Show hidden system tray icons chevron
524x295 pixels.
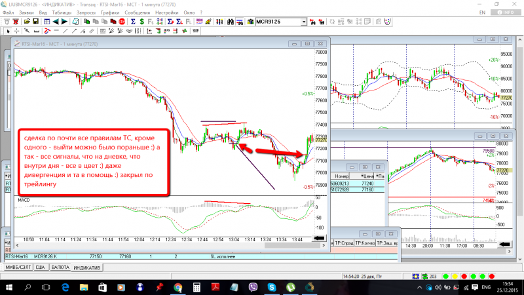point(419,287)
